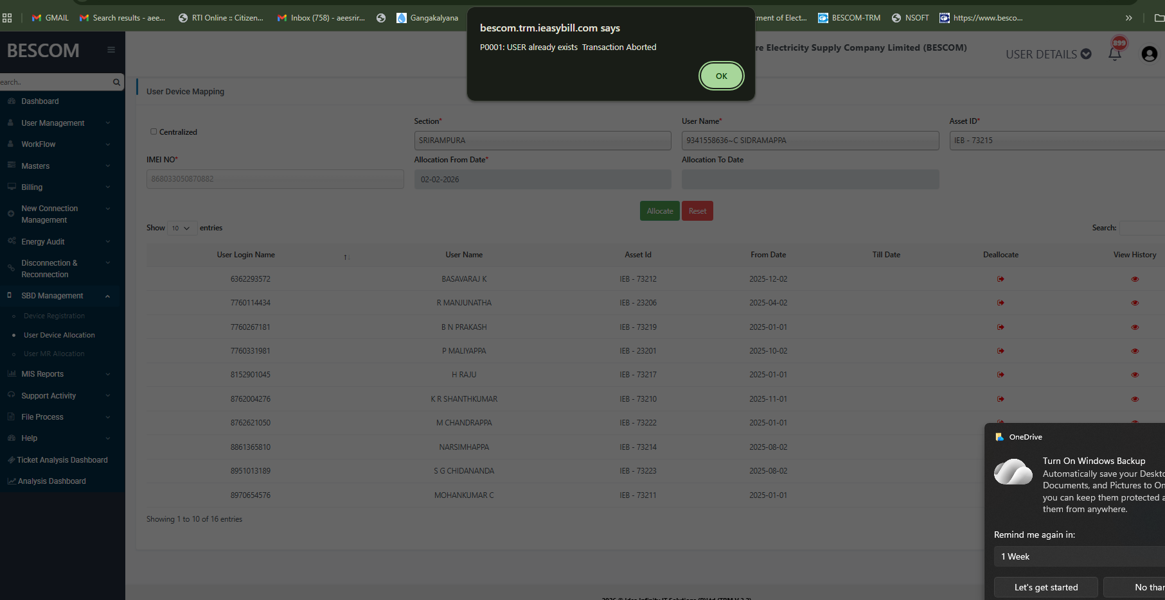Open the Show entries count dropdown
This screenshot has height=600, width=1165.
[x=182, y=228]
